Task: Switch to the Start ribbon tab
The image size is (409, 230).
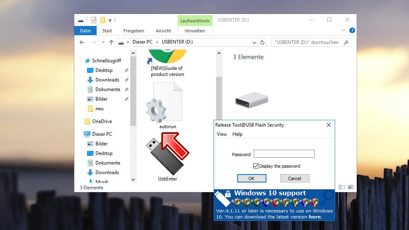Action: tap(107, 31)
